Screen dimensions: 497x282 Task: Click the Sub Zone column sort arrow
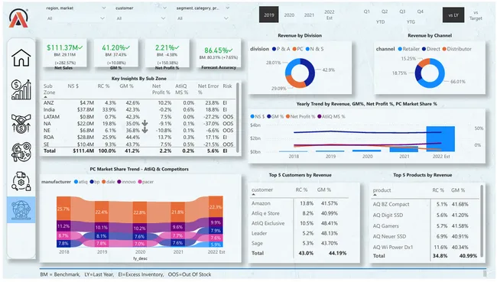pyautogui.click(x=45, y=97)
